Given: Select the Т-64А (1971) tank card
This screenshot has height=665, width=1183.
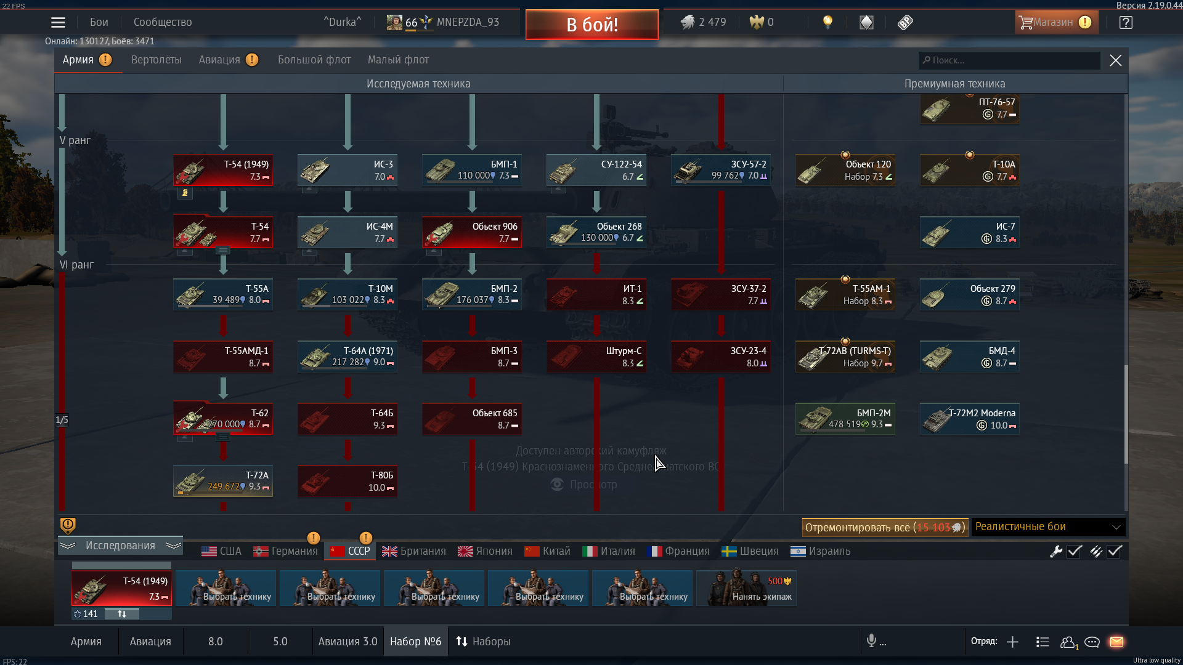Looking at the screenshot, I should coord(348,357).
